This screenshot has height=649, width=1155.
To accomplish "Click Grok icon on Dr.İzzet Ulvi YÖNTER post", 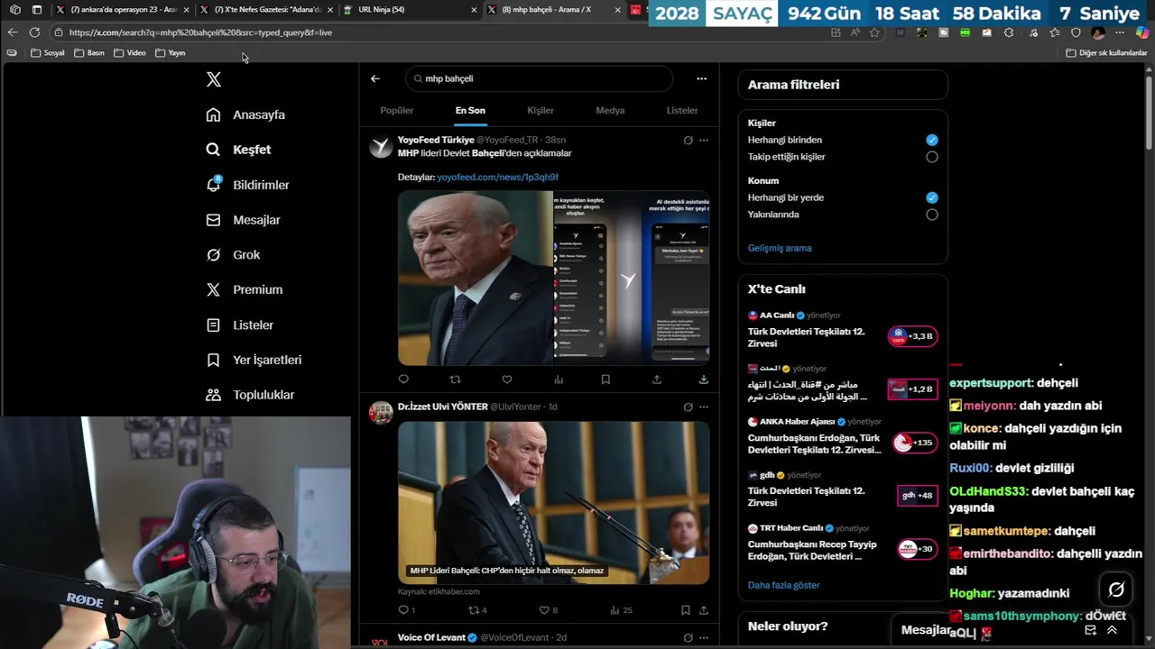I will pyautogui.click(x=688, y=407).
